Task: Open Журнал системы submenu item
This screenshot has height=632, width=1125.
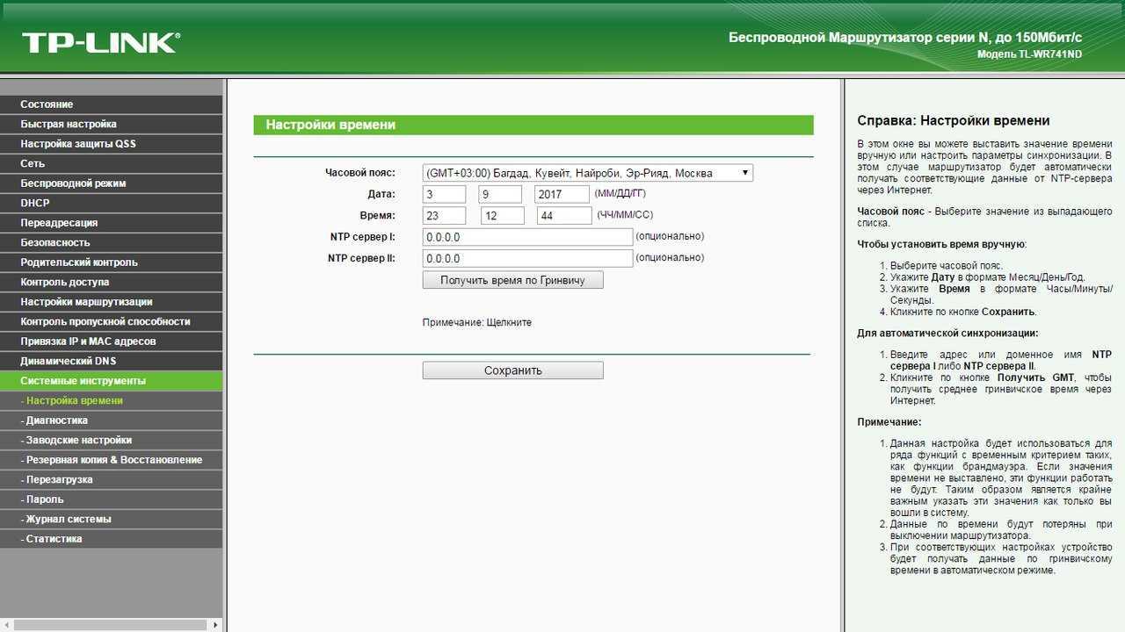Action: 111,519
